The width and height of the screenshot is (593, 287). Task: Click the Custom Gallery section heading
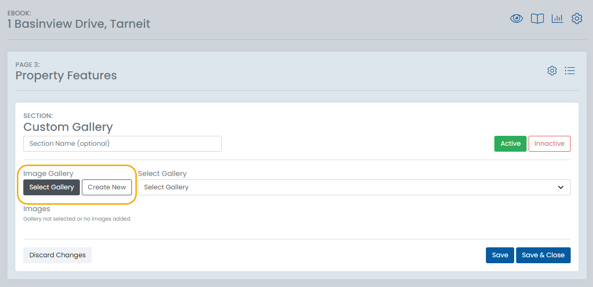(x=68, y=127)
